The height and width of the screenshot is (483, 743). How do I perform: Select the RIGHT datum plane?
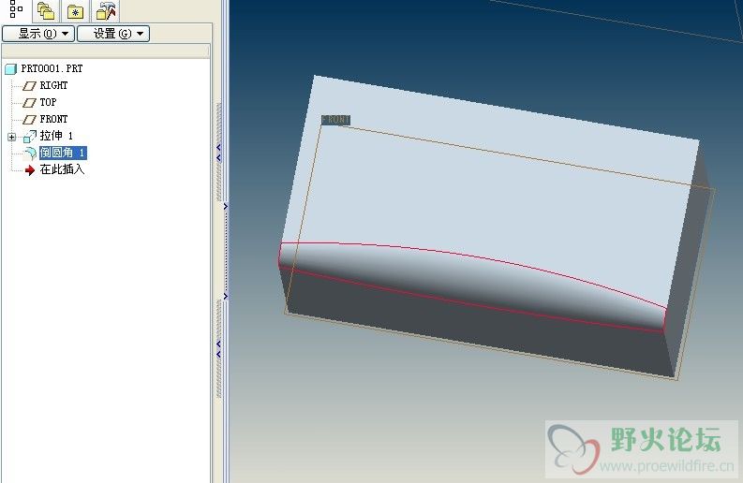[53, 85]
